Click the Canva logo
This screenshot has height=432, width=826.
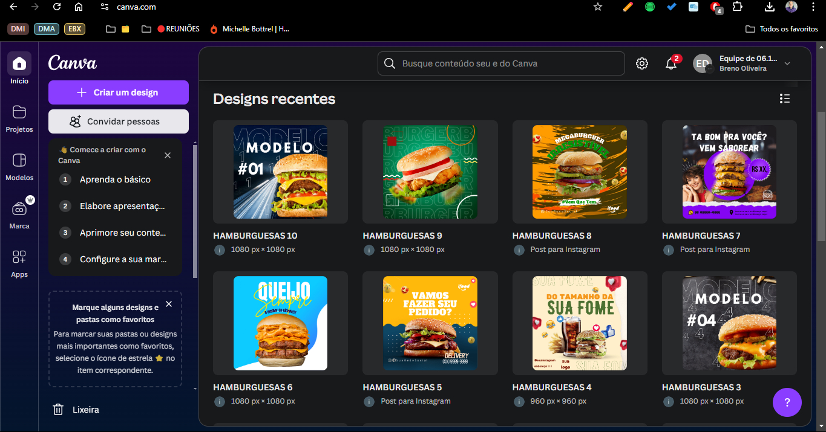[73, 63]
